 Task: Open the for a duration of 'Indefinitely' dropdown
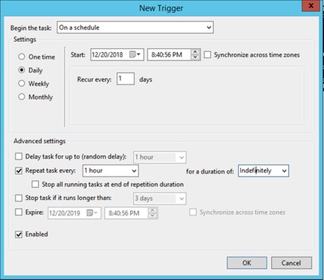coord(264,170)
